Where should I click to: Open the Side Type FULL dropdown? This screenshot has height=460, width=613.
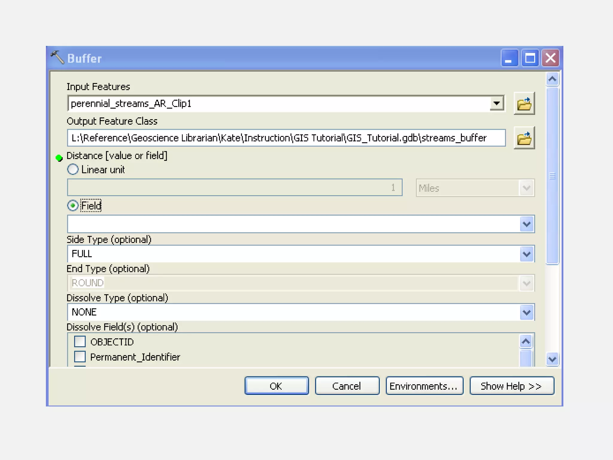(x=526, y=254)
